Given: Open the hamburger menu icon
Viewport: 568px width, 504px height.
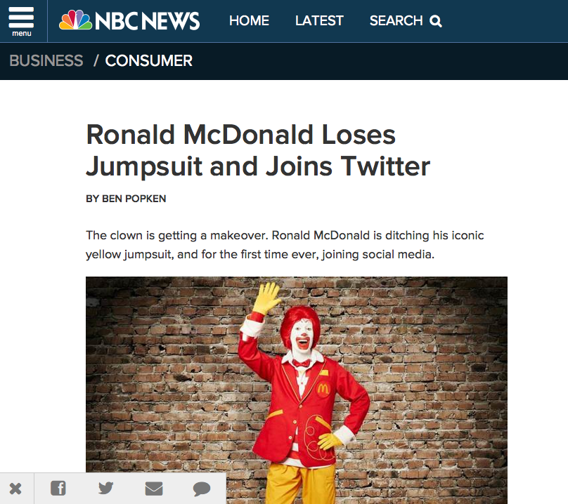Looking at the screenshot, I should tap(21, 18).
